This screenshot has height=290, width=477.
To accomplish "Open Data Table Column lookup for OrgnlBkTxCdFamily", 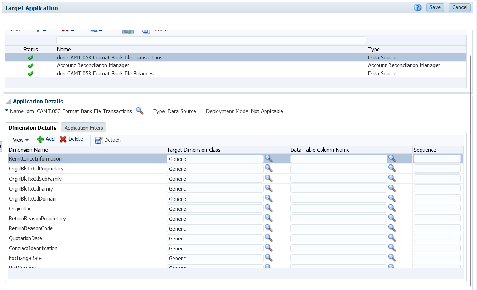I will coord(392,188).
